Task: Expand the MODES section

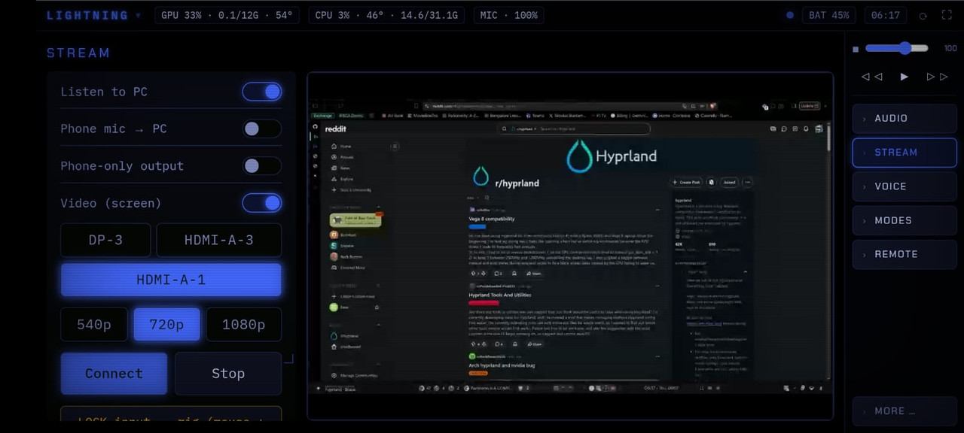Action: (905, 220)
